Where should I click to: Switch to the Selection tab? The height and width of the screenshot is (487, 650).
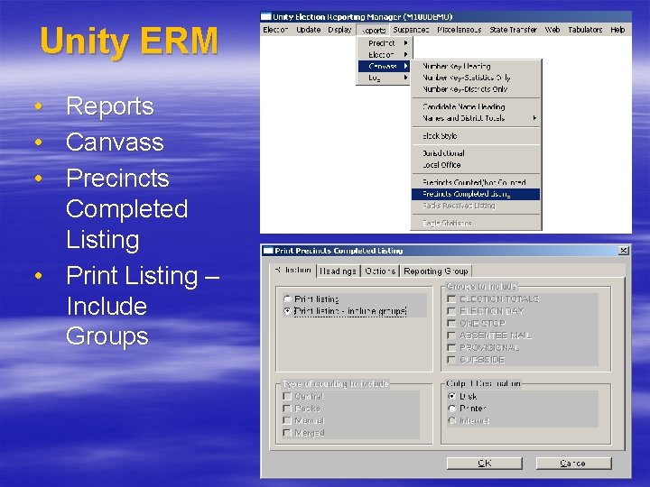tap(292, 270)
